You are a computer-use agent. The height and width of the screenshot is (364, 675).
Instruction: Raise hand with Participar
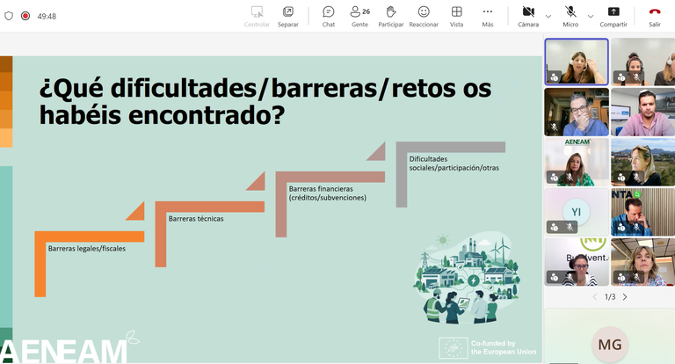[x=391, y=17]
